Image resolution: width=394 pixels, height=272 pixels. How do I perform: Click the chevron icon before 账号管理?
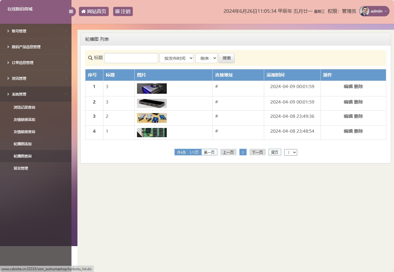pos(8,31)
